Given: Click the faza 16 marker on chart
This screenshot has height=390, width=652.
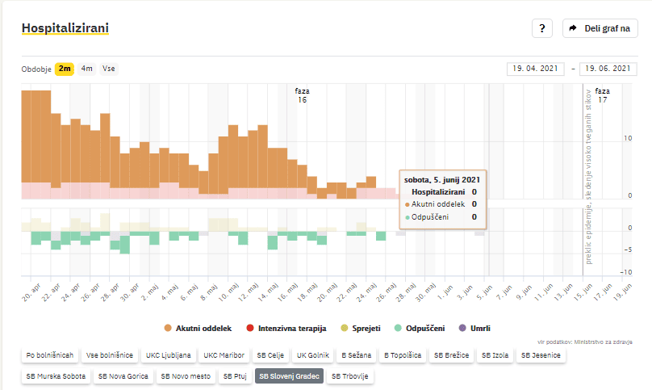Looking at the screenshot, I should (x=302, y=96).
